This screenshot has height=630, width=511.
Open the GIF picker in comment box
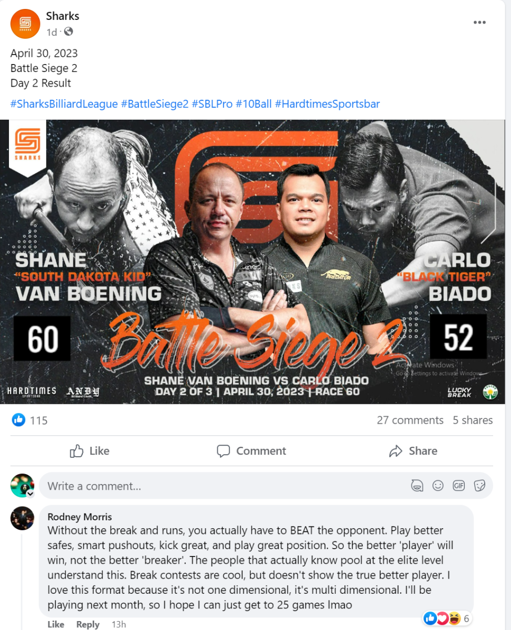tap(459, 486)
